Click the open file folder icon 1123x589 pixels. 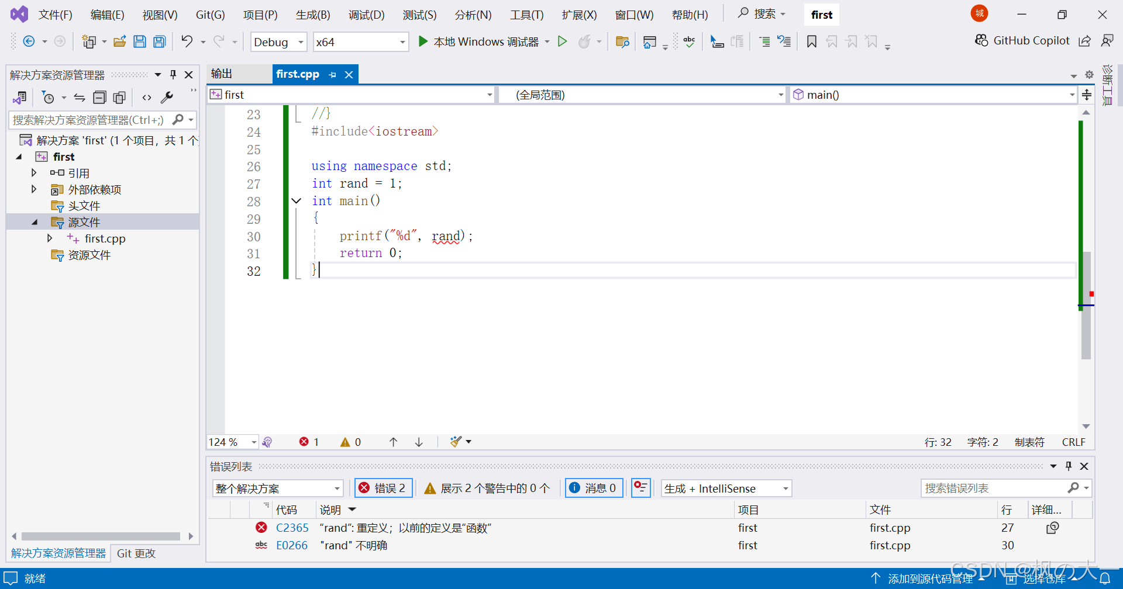pos(120,41)
